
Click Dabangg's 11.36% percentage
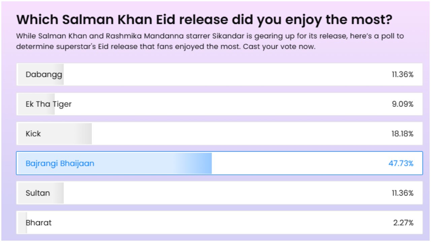(x=402, y=75)
